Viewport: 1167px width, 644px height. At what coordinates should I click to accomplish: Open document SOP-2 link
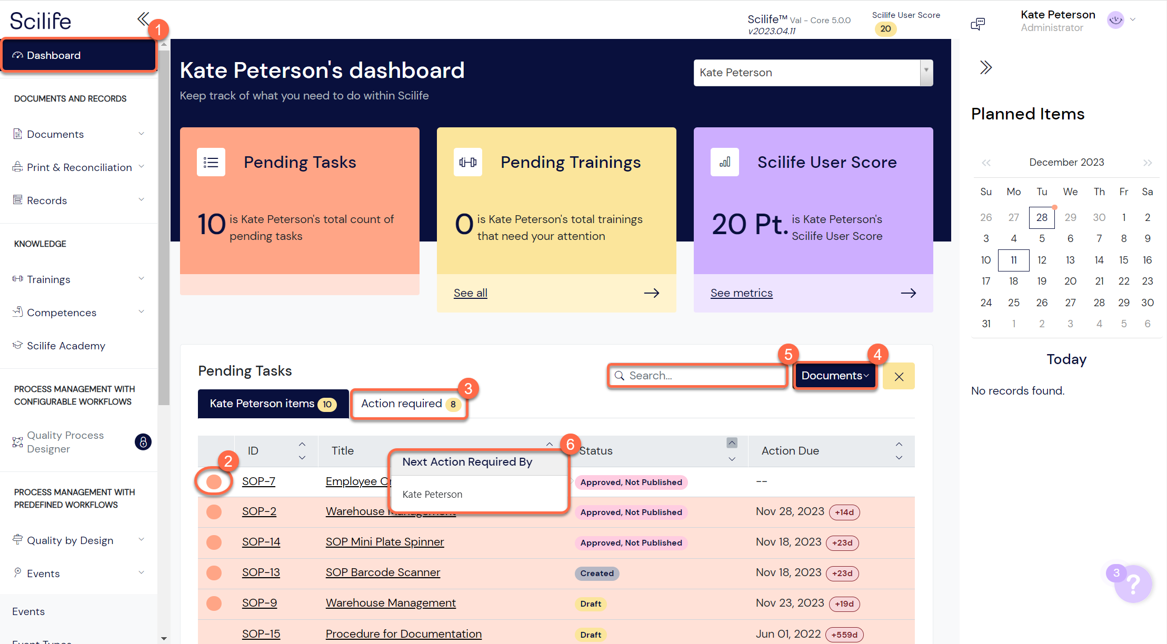click(259, 511)
